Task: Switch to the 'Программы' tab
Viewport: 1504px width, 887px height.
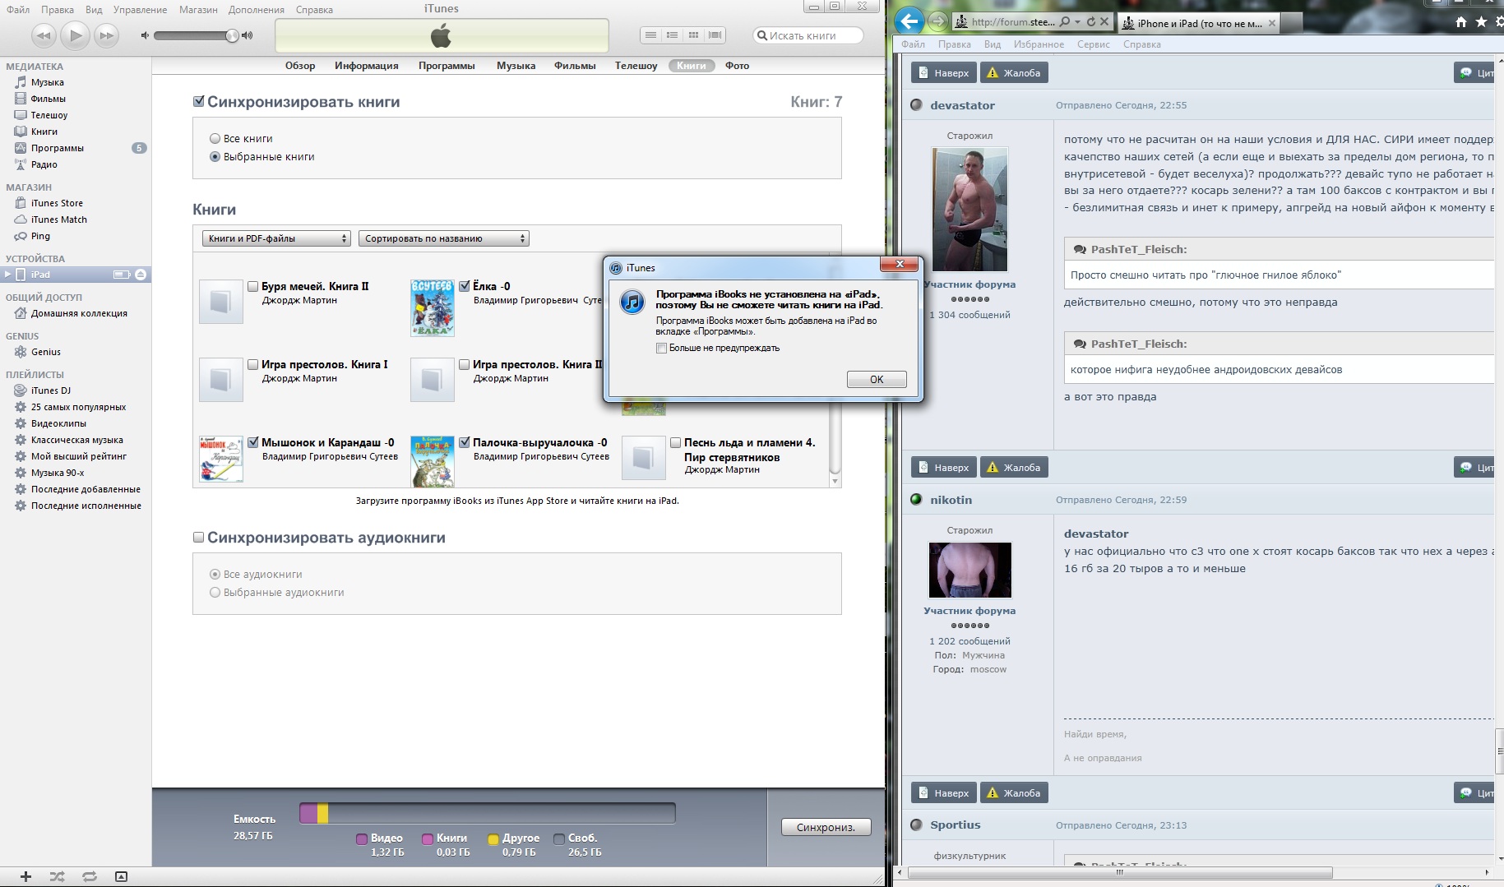Action: pyautogui.click(x=446, y=66)
